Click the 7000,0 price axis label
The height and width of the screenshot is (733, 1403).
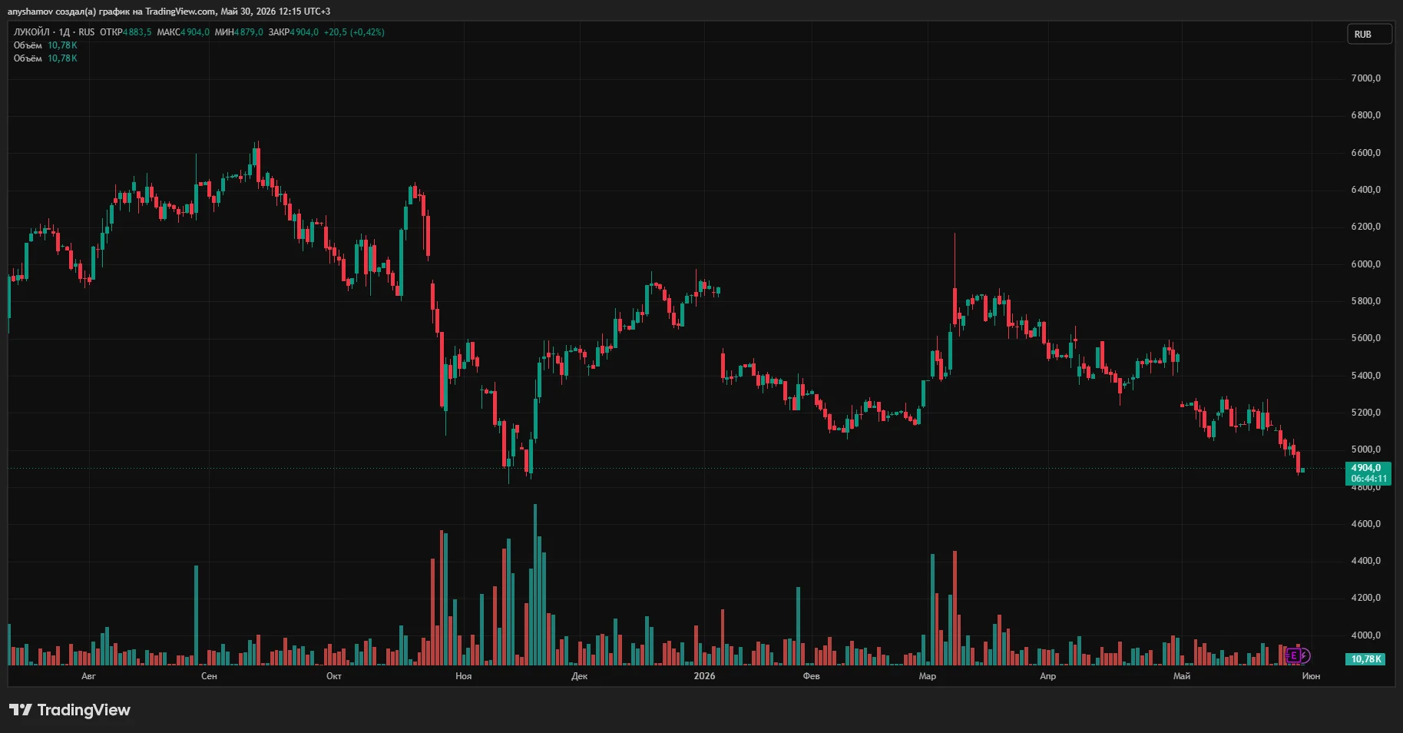[x=1365, y=78]
